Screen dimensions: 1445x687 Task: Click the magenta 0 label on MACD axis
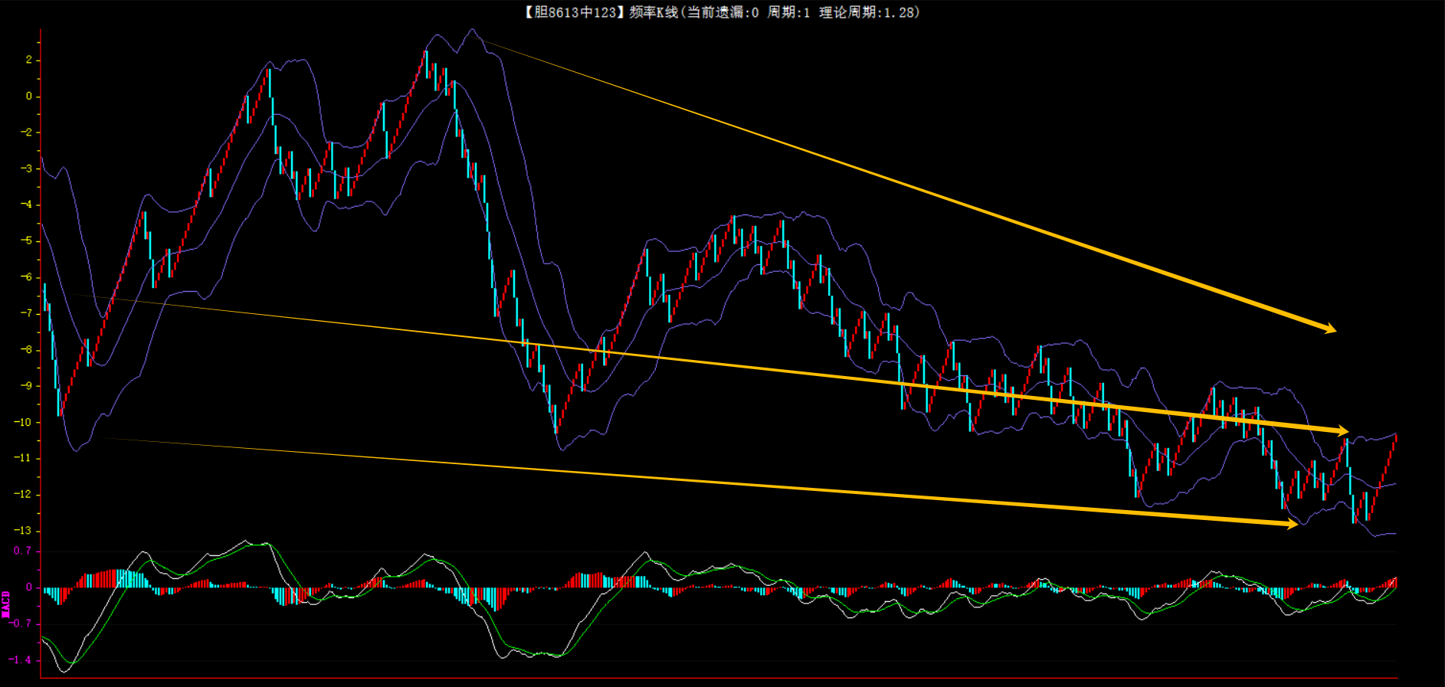click(x=29, y=588)
